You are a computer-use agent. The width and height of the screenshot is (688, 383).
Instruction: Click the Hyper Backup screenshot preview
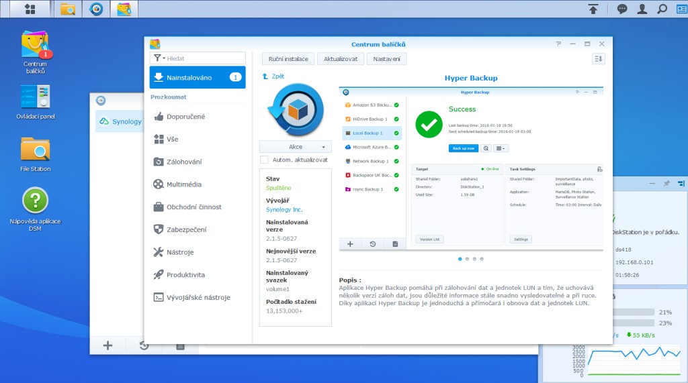pyautogui.click(x=471, y=169)
